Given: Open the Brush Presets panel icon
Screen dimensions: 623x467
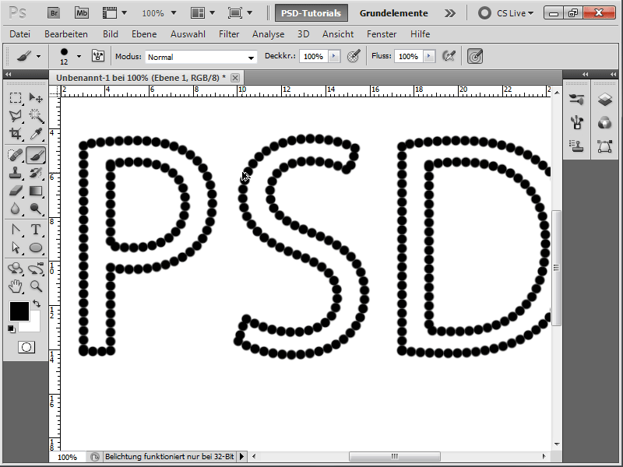Looking at the screenshot, I should (x=576, y=100).
